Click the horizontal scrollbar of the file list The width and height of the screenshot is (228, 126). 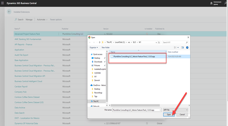click(135, 105)
